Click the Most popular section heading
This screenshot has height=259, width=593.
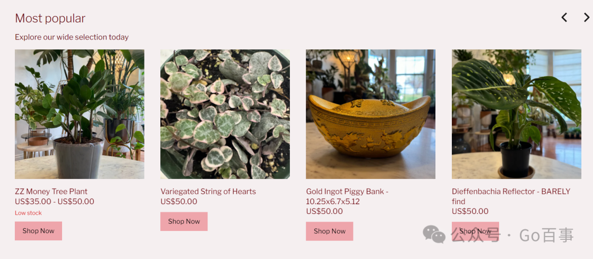point(50,18)
